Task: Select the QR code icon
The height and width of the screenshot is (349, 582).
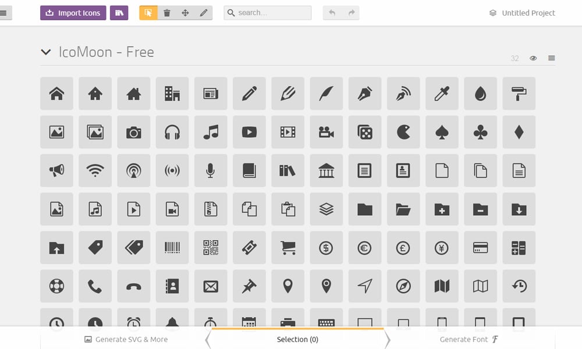Action: point(211,248)
